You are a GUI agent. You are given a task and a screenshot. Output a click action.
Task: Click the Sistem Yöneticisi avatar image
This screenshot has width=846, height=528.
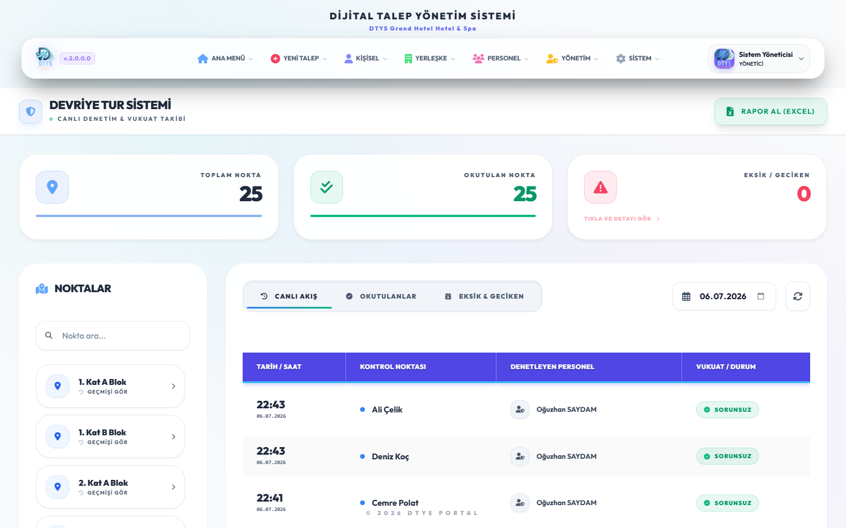point(724,59)
